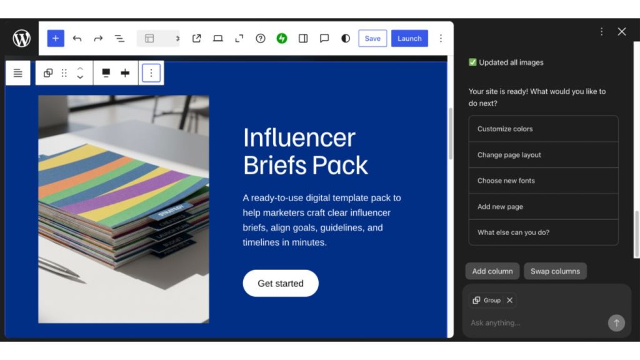This screenshot has width=640, height=360.
Task: Open block options three-dot menu
Action: [x=151, y=73]
